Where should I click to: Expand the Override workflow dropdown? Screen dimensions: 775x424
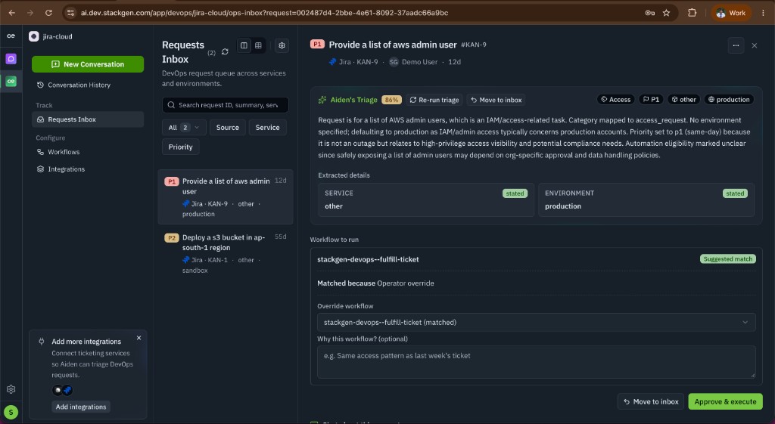537,322
